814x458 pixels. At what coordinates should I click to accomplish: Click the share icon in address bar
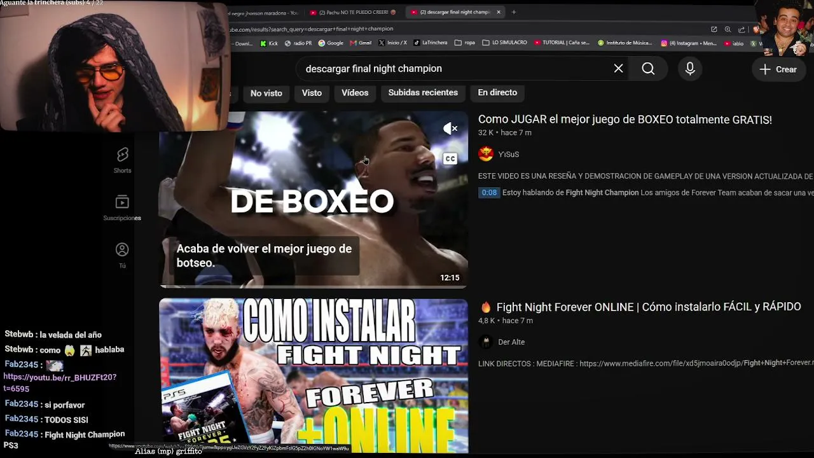[x=742, y=29]
